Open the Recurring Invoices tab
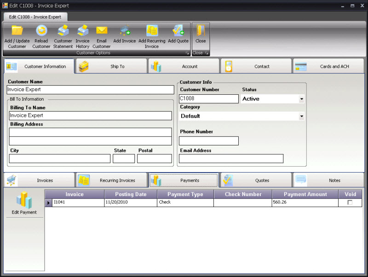Viewport: 368px width, 277px height. [x=111, y=180]
